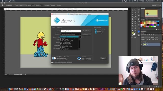This screenshot has height=91, width=163.
Task: Toggle Do not show this window at startup
Action: [x=52, y=62]
